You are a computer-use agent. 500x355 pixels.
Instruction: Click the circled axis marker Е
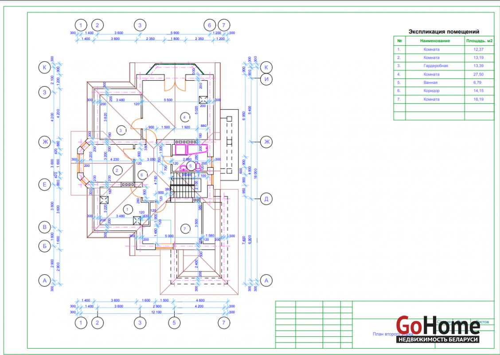pos(44,185)
